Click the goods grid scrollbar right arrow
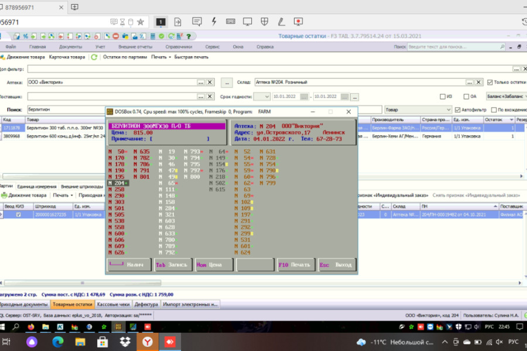The width and height of the screenshot is (527, 351). tap(521, 176)
